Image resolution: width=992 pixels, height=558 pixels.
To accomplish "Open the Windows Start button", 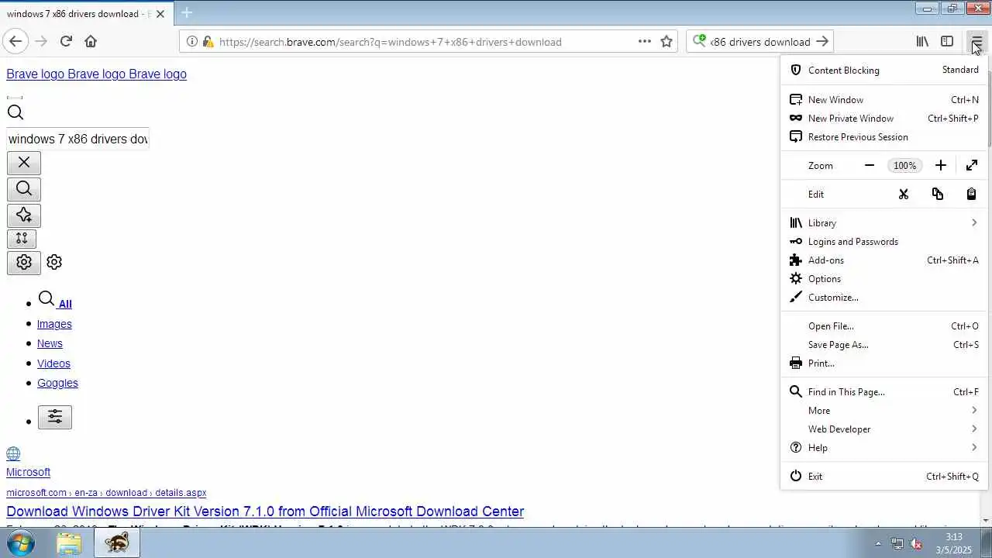I will coord(21,543).
